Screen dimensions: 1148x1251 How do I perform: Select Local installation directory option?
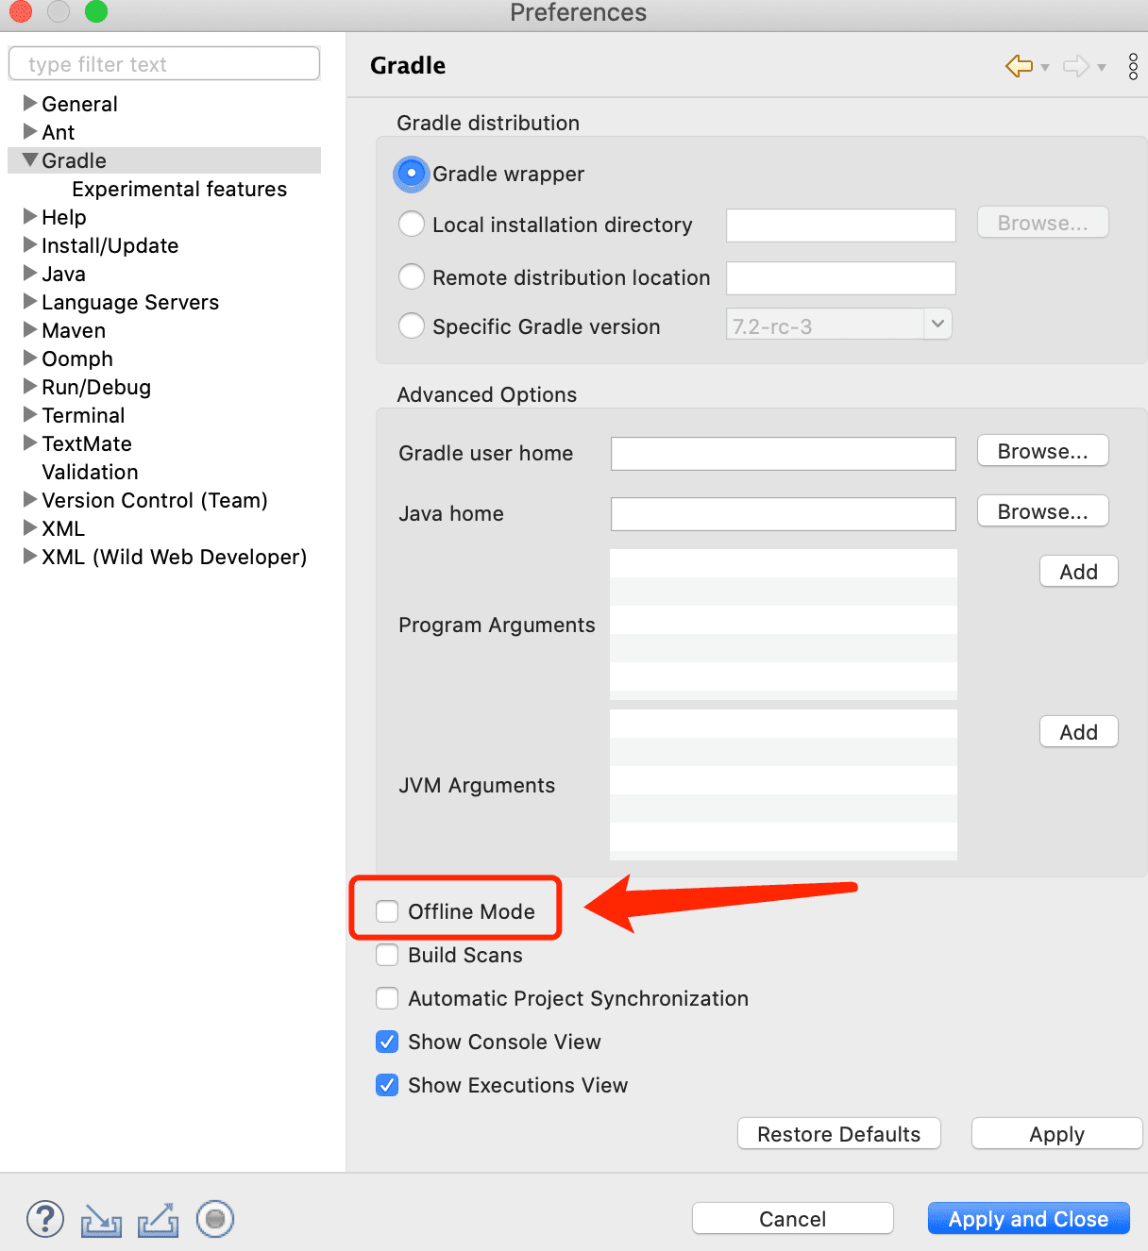click(411, 225)
